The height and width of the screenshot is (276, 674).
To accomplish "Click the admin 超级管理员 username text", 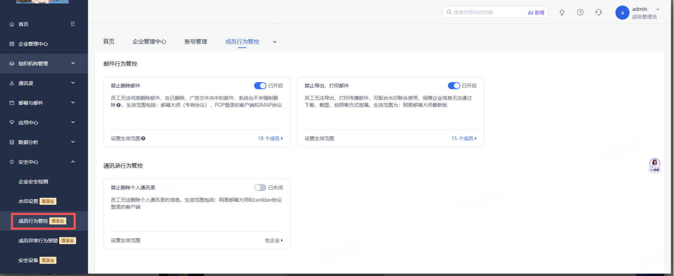I will coord(644,13).
